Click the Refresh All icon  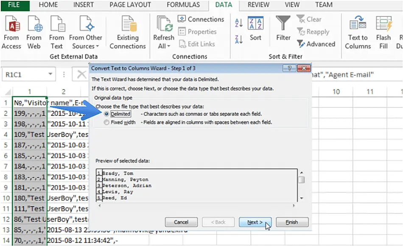coord(164,24)
